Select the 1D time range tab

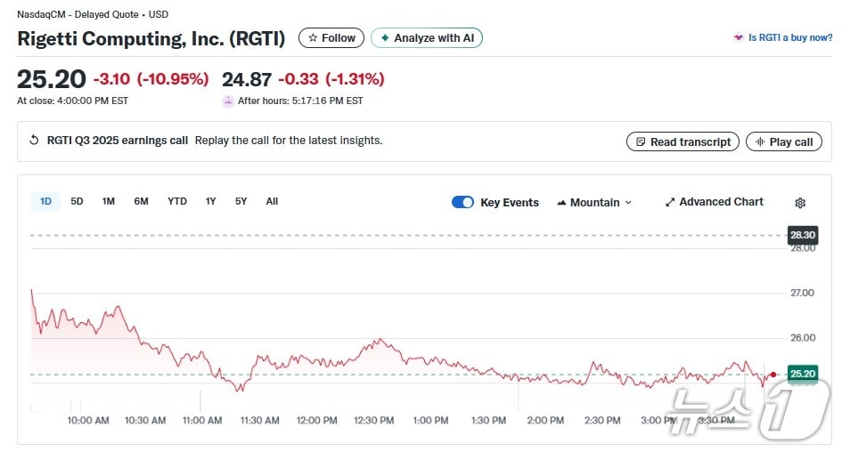click(x=45, y=201)
